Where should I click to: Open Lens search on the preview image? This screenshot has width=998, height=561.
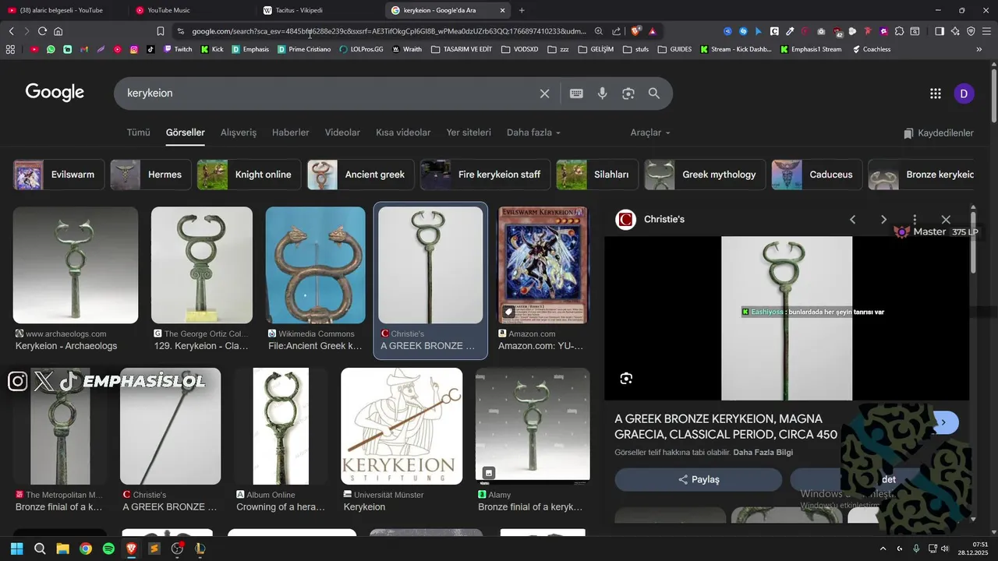(626, 379)
